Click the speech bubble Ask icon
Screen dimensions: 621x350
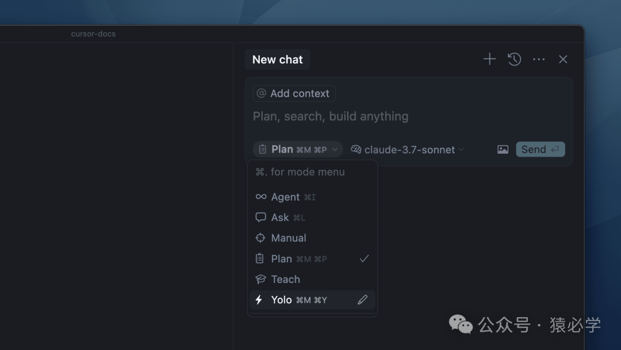[x=261, y=218]
